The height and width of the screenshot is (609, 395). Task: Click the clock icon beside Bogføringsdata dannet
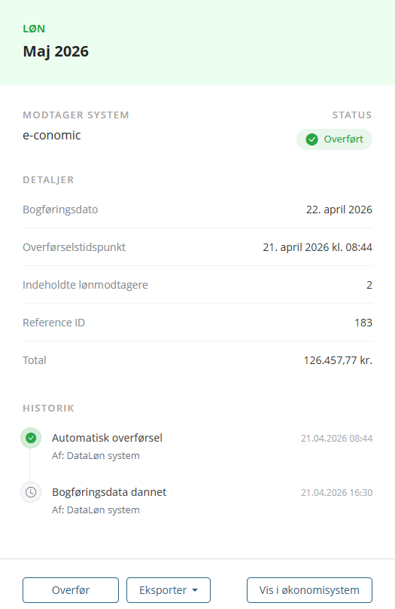[31, 492]
